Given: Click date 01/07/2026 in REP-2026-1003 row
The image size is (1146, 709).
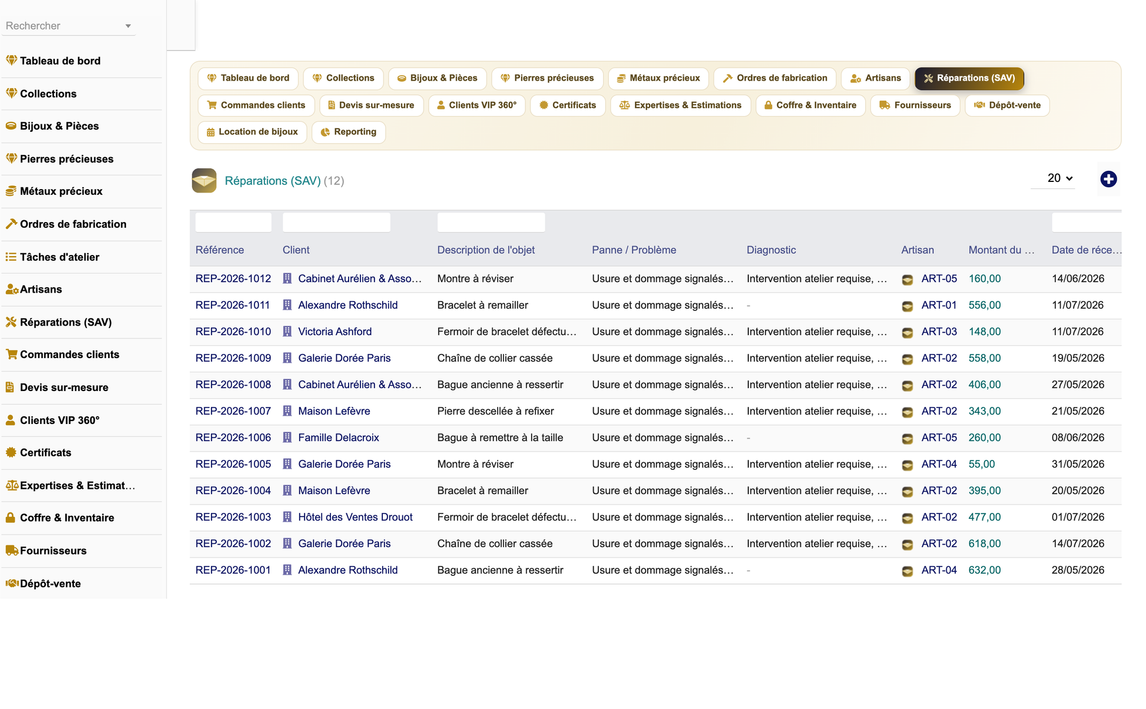Looking at the screenshot, I should (1078, 517).
